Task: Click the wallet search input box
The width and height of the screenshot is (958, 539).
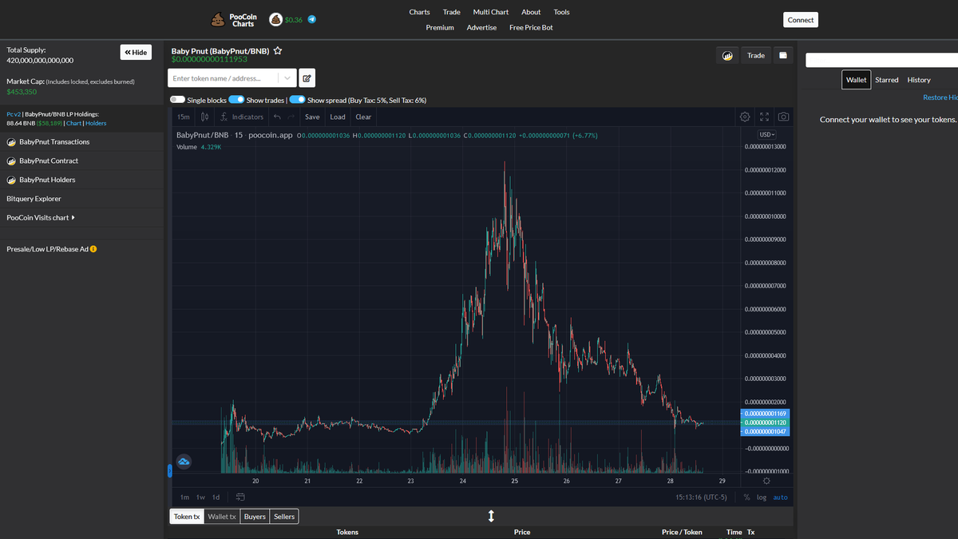Action: [x=881, y=60]
